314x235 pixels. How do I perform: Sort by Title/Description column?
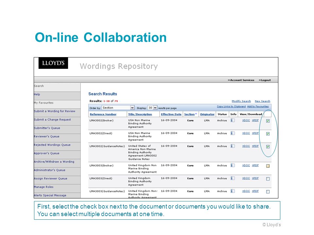coord(140,114)
